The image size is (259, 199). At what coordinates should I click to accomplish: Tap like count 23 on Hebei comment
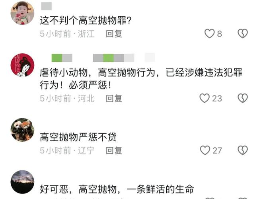click(x=217, y=99)
